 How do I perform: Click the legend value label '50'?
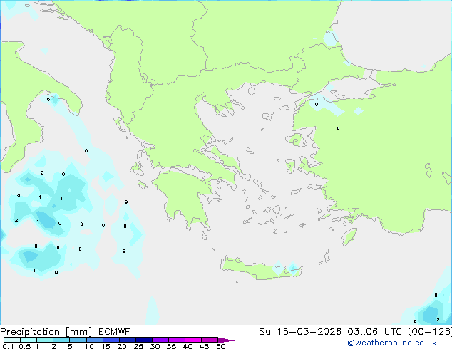220,346
